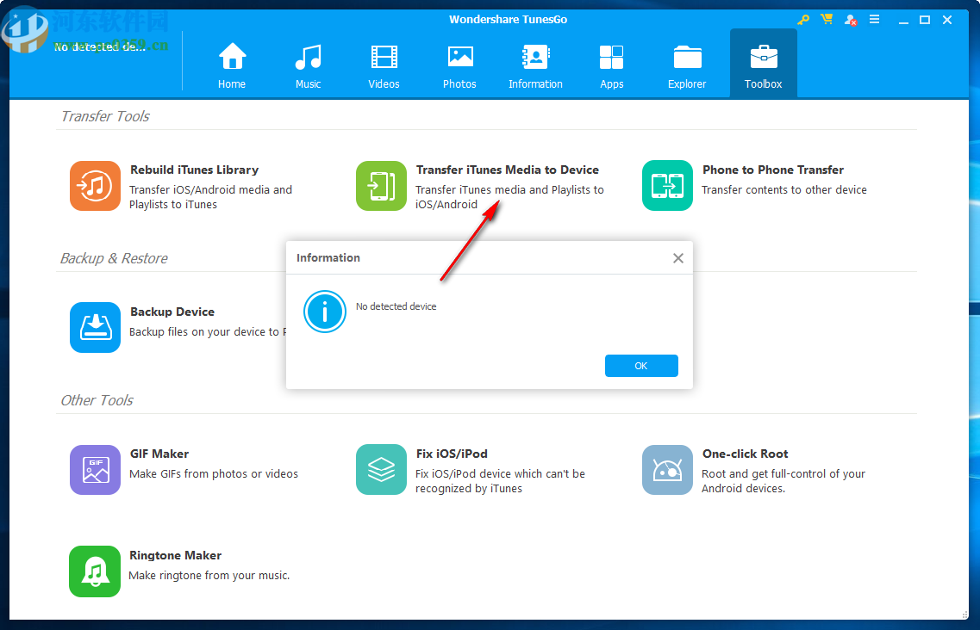Maximize the TunesGo window

tap(925, 20)
